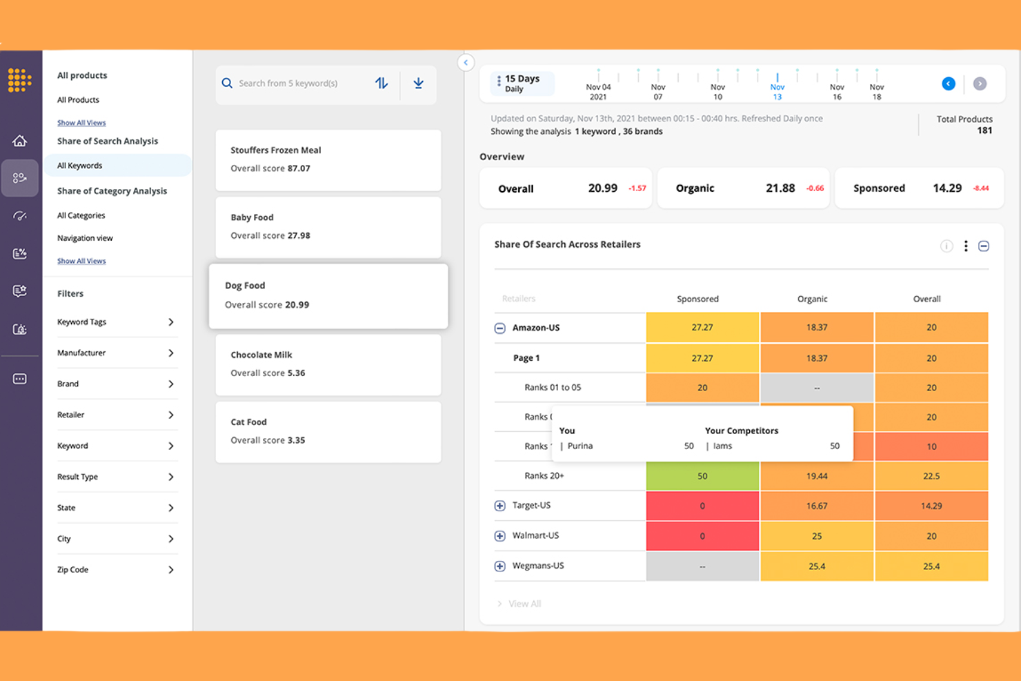This screenshot has height=681, width=1021.
Task: Download keyword data using the export icon
Action: 418,83
